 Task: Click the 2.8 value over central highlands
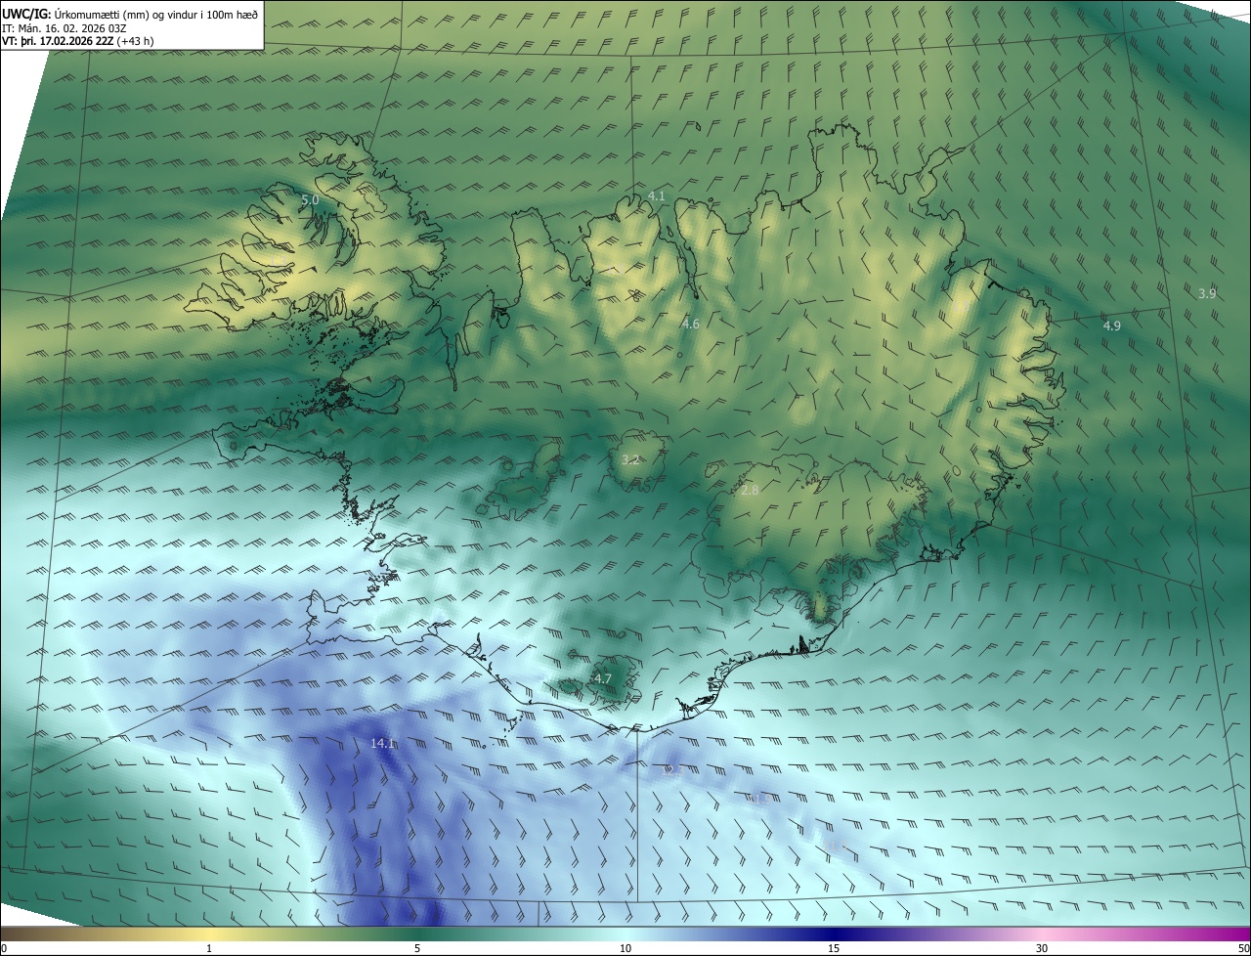point(750,491)
